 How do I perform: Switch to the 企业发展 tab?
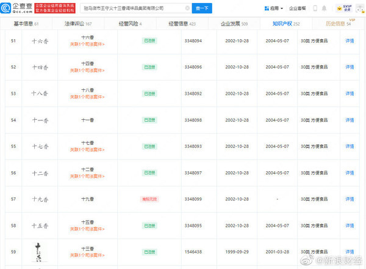tap(234, 24)
